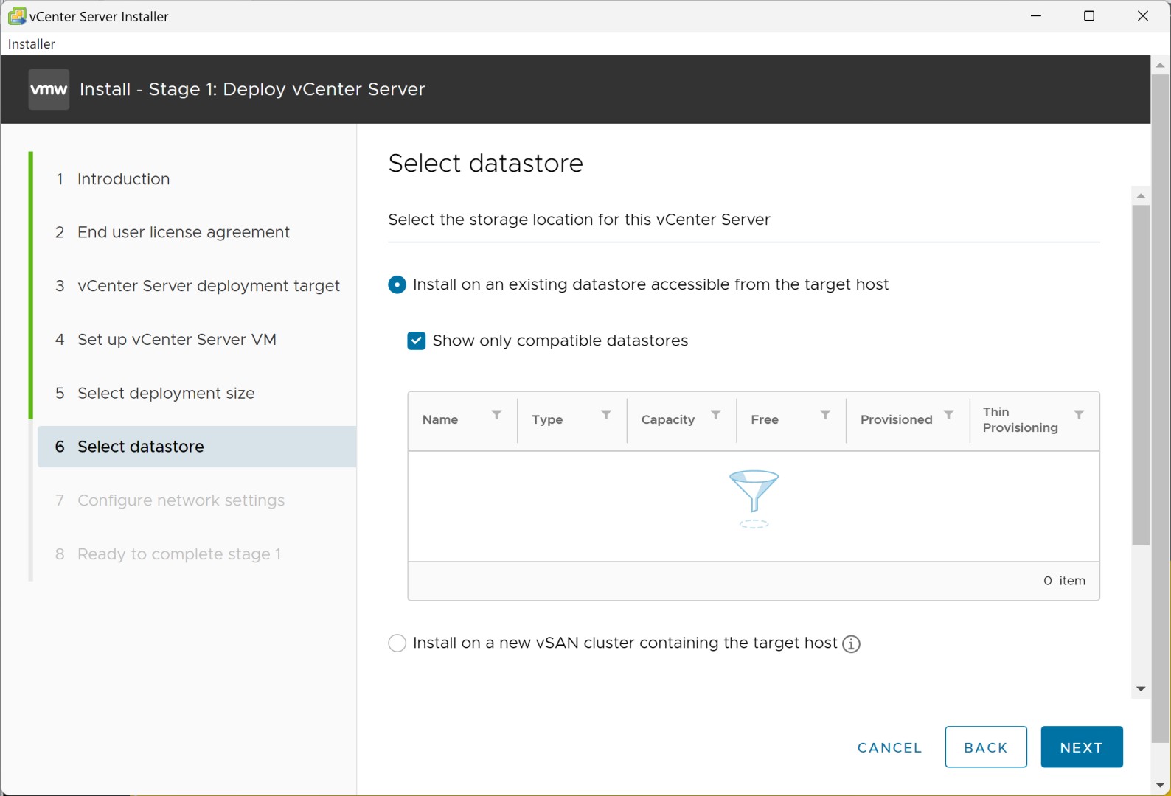1171x796 pixels.
Task: Open the Capacity column filter icon
Action: [x=716, y=415]
